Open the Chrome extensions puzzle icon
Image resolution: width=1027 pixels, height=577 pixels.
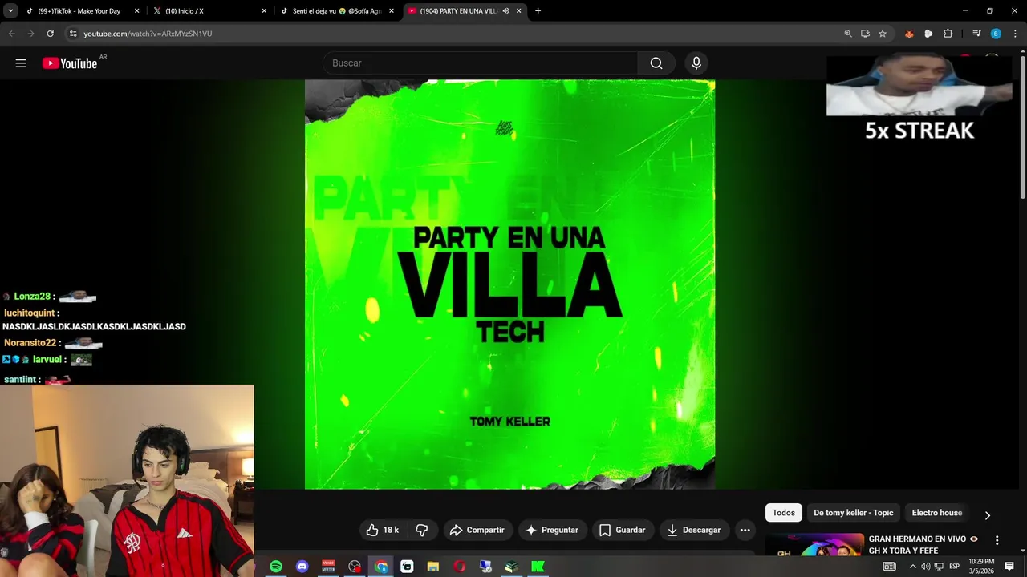948,34
